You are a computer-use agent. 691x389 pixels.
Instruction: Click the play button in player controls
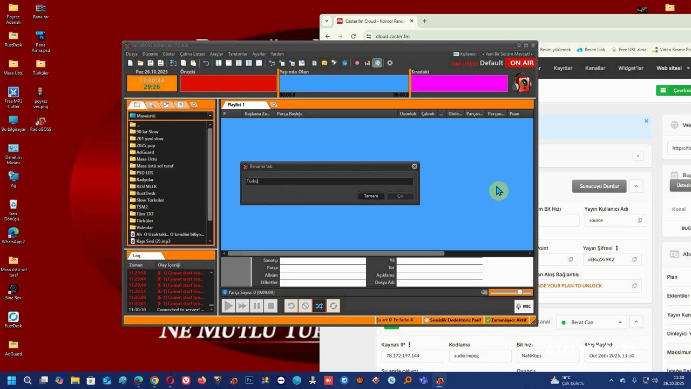[x=228, y=306]
